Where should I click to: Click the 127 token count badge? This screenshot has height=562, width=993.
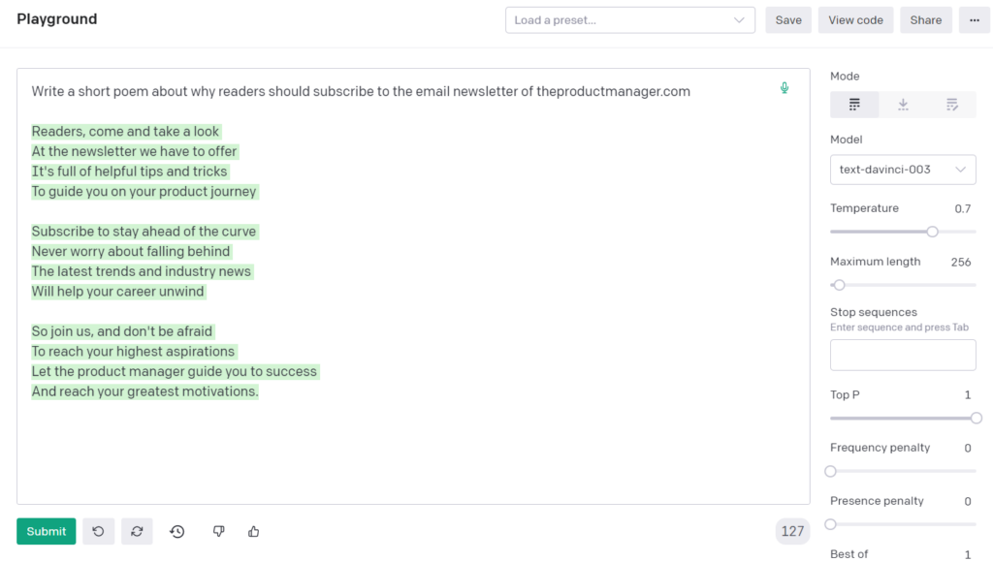[792, 532]
